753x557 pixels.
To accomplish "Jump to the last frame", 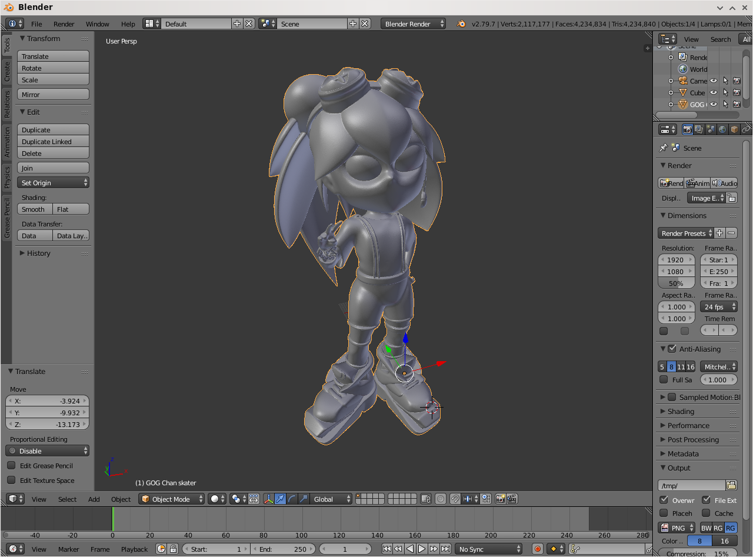I will click(445, 549).
